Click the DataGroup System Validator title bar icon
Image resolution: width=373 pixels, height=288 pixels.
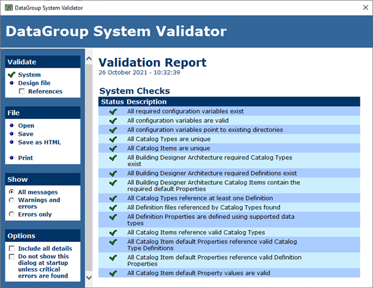[x=8, y=8]
